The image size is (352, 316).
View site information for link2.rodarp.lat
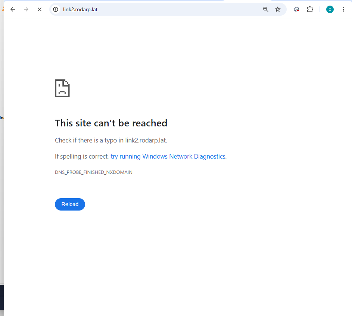(56, 9)
